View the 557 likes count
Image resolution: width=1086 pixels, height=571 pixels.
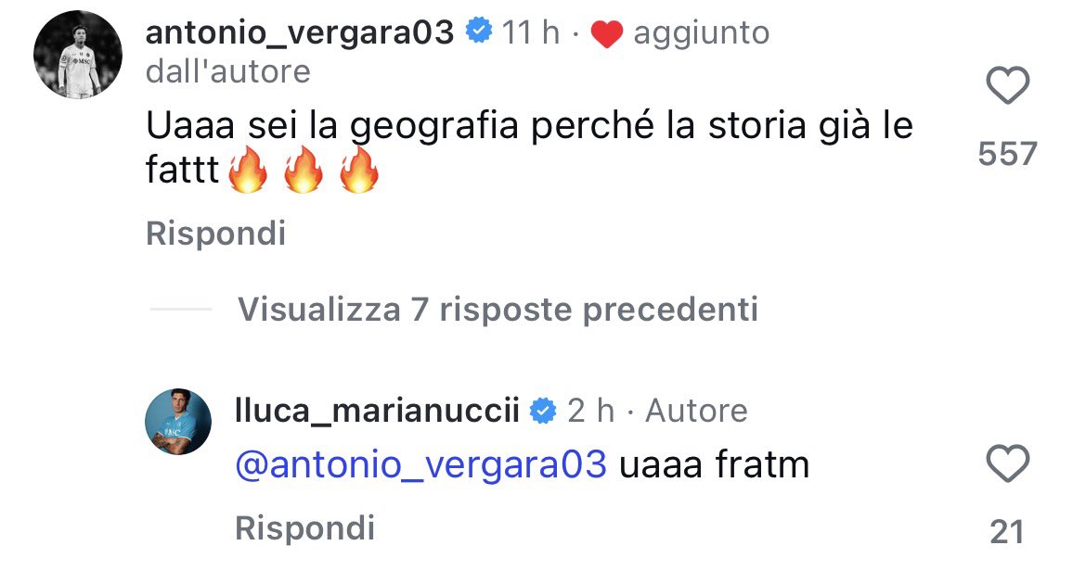coord(1007,153)
